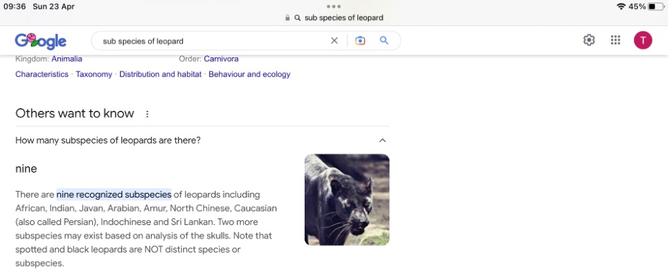Open the Carnivora order link
Viewport: 668px width, 279px height.
tap(221, 59)
